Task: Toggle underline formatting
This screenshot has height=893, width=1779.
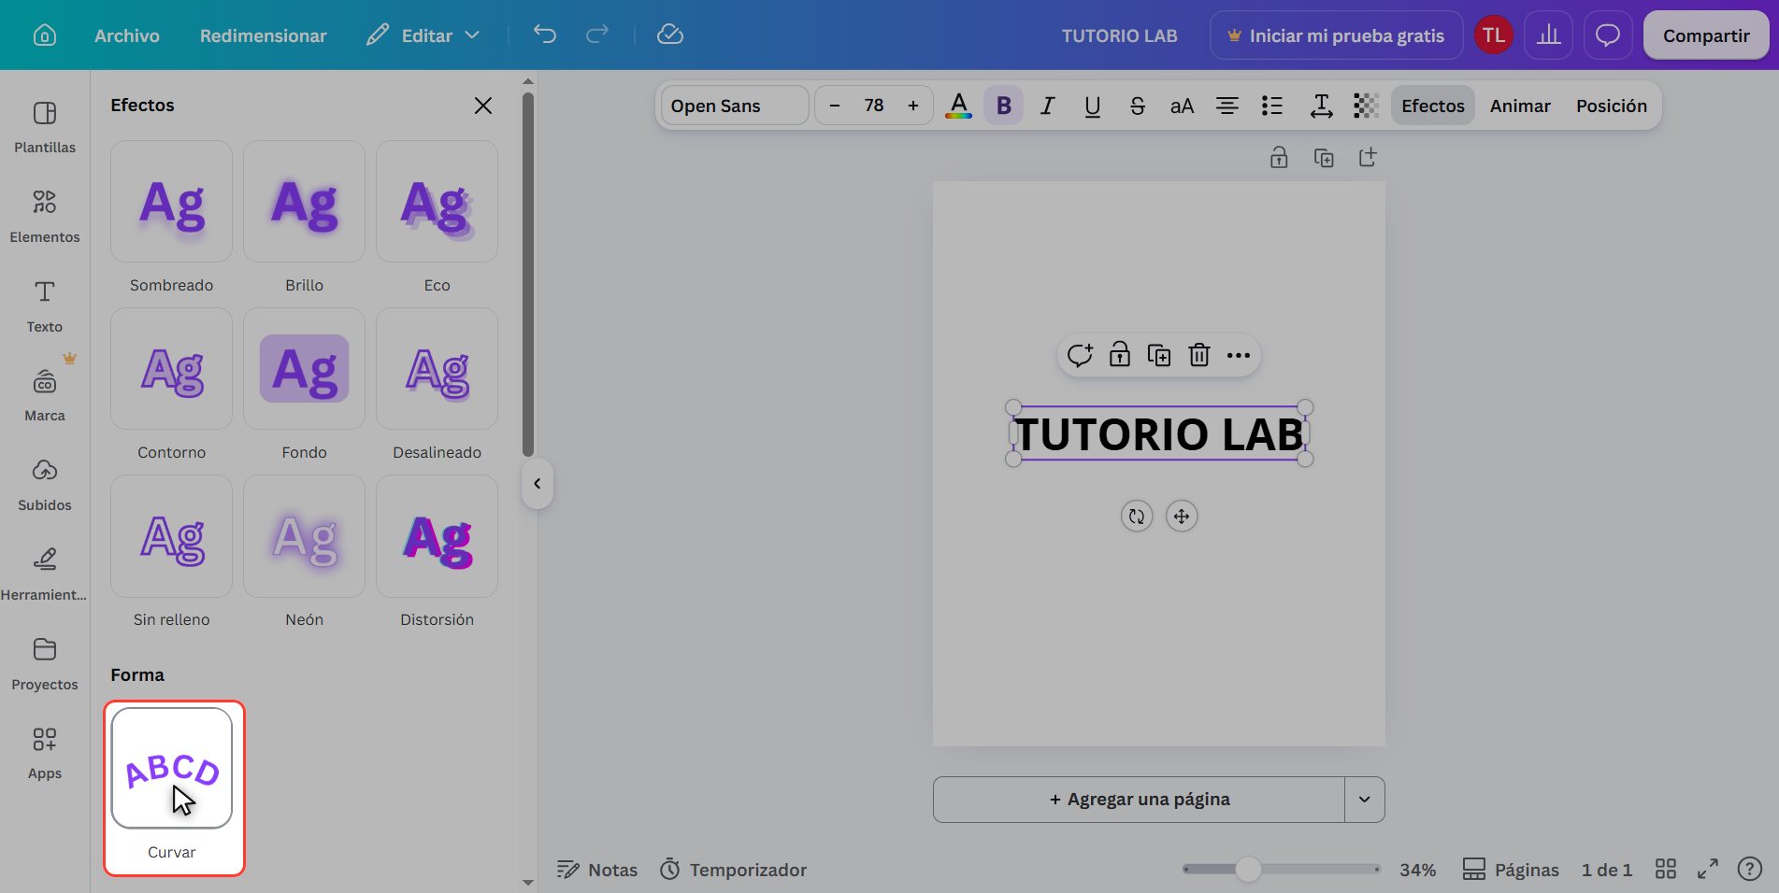Action: pyautogui.click(x=1092, y=106)
